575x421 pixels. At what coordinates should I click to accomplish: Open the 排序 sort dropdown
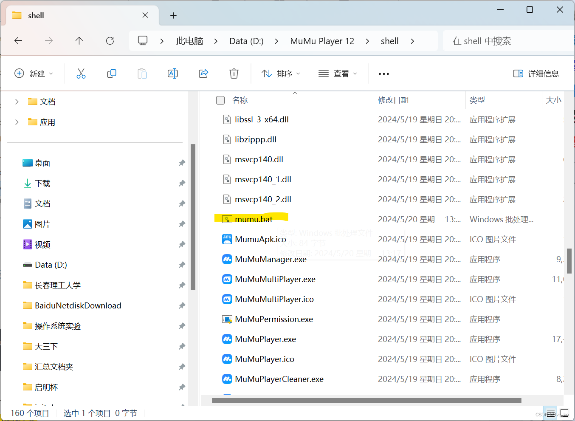click(x=281, y=73)
